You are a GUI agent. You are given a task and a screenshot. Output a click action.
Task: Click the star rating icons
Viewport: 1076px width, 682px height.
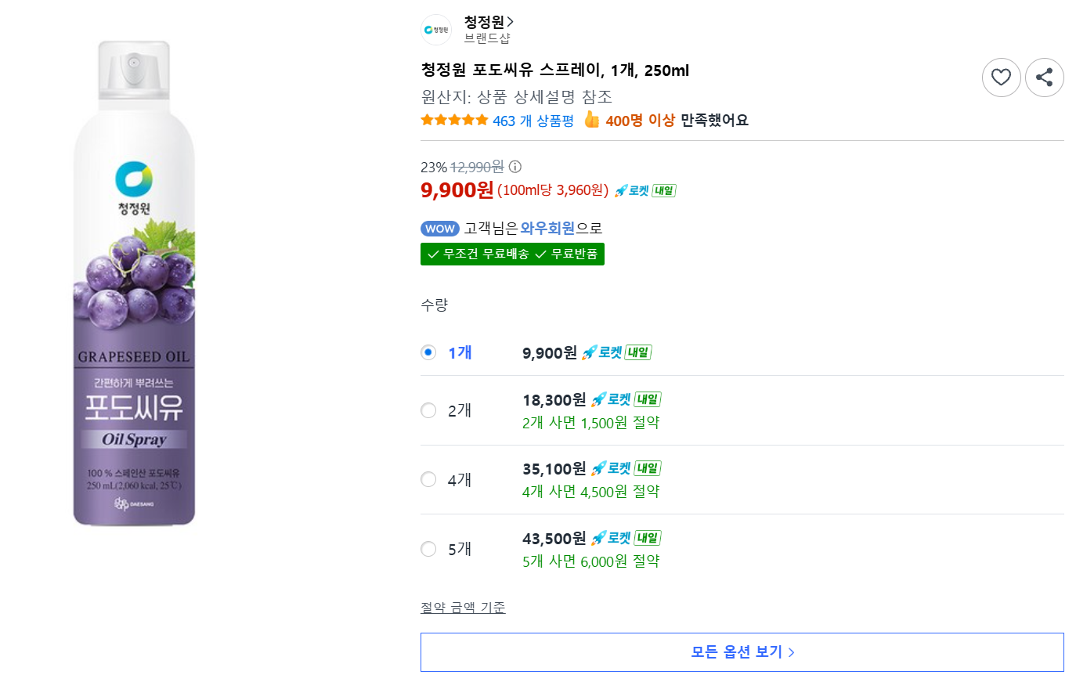(x=454, y=120)
